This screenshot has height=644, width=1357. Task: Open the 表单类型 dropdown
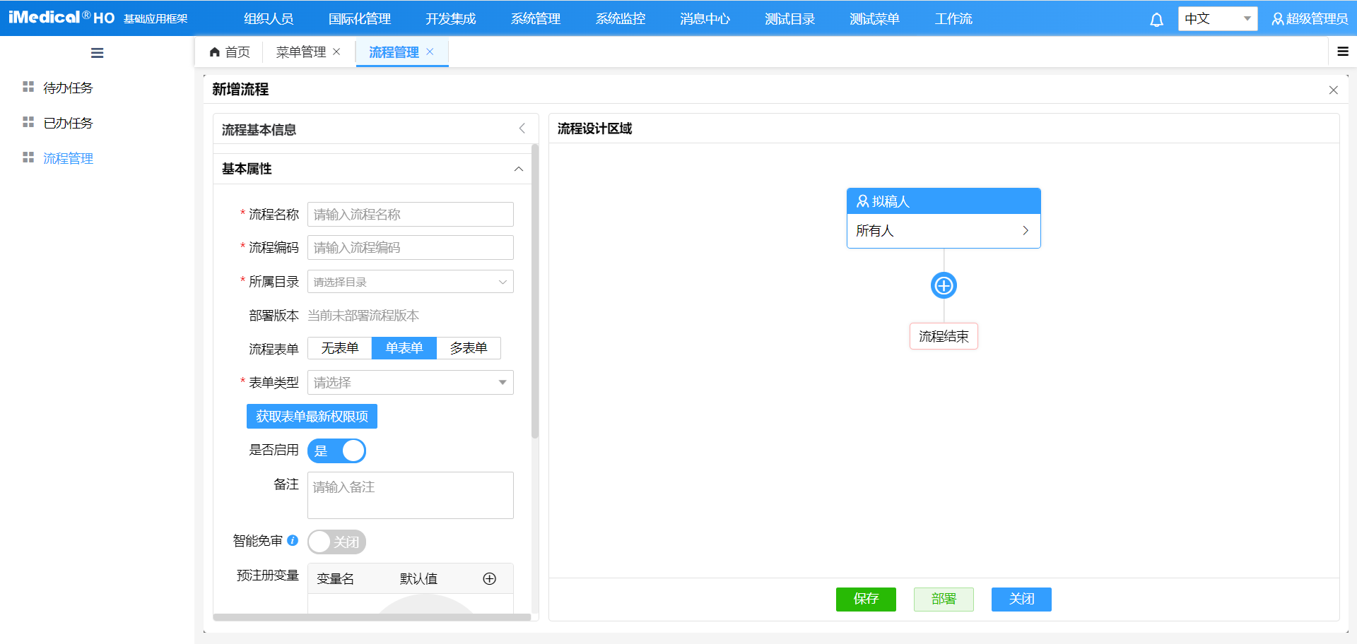410,383
